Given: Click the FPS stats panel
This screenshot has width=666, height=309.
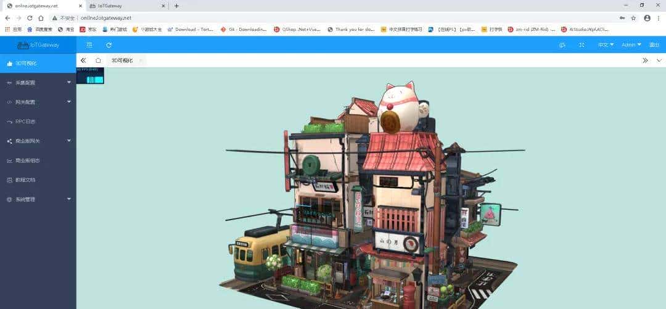Looking at the screenshot, I should [90, 76].
